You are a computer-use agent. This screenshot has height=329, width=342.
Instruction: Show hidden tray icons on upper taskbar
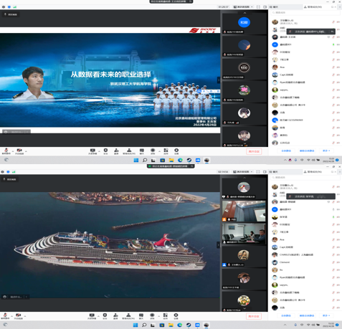285,160
